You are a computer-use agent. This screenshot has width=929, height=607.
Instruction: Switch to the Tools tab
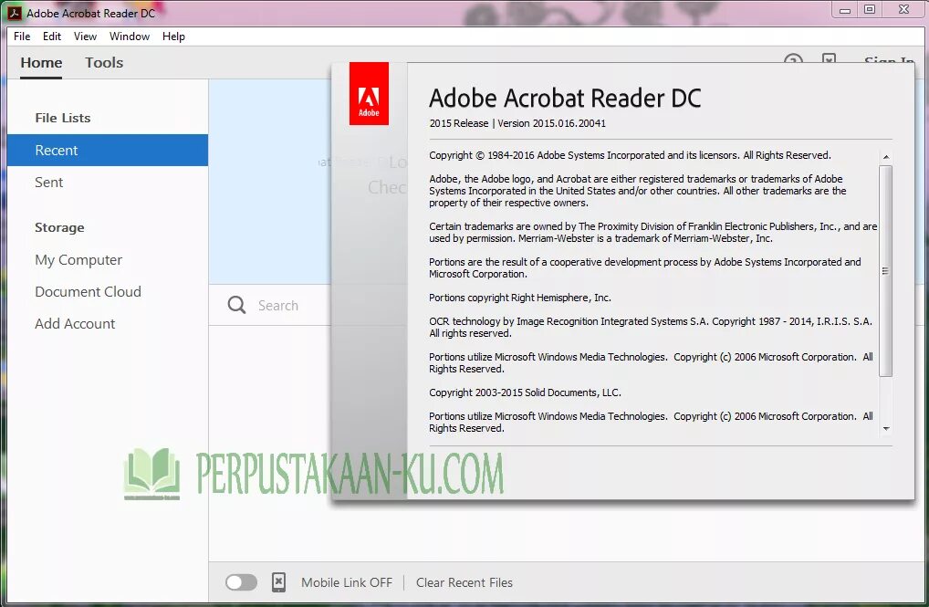coord(104,63)
